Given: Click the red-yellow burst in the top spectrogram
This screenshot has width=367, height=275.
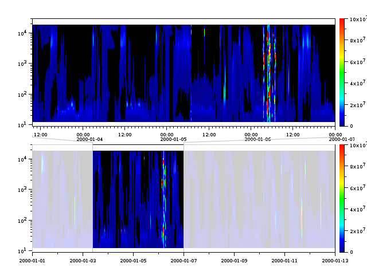Looking at the screenshot, I should point(268,57).
